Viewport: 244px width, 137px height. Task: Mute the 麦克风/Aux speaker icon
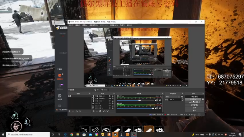tap(156, 100)
